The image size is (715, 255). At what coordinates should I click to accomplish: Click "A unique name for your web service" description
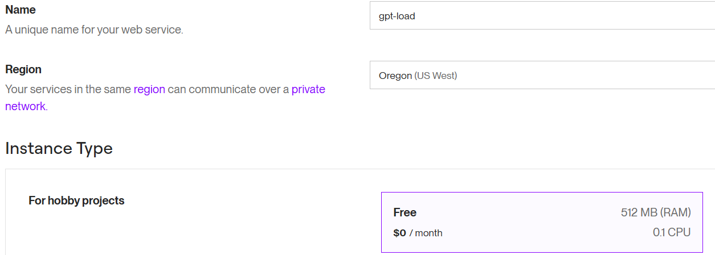(x=94, y=30)
